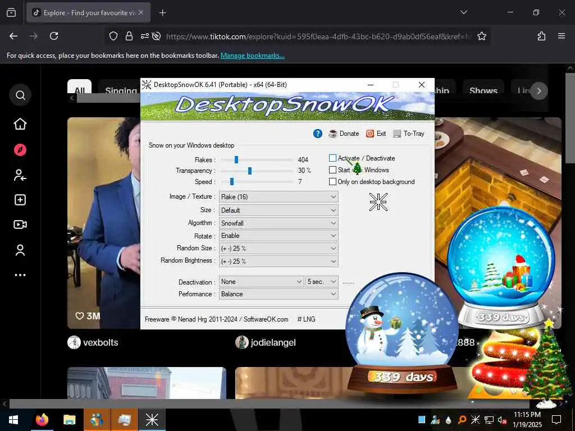Expand the Random Brightness dropdown

click(279, 262)
